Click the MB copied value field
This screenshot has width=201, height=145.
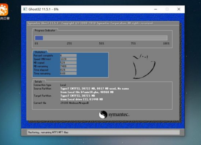pos(68,63)
